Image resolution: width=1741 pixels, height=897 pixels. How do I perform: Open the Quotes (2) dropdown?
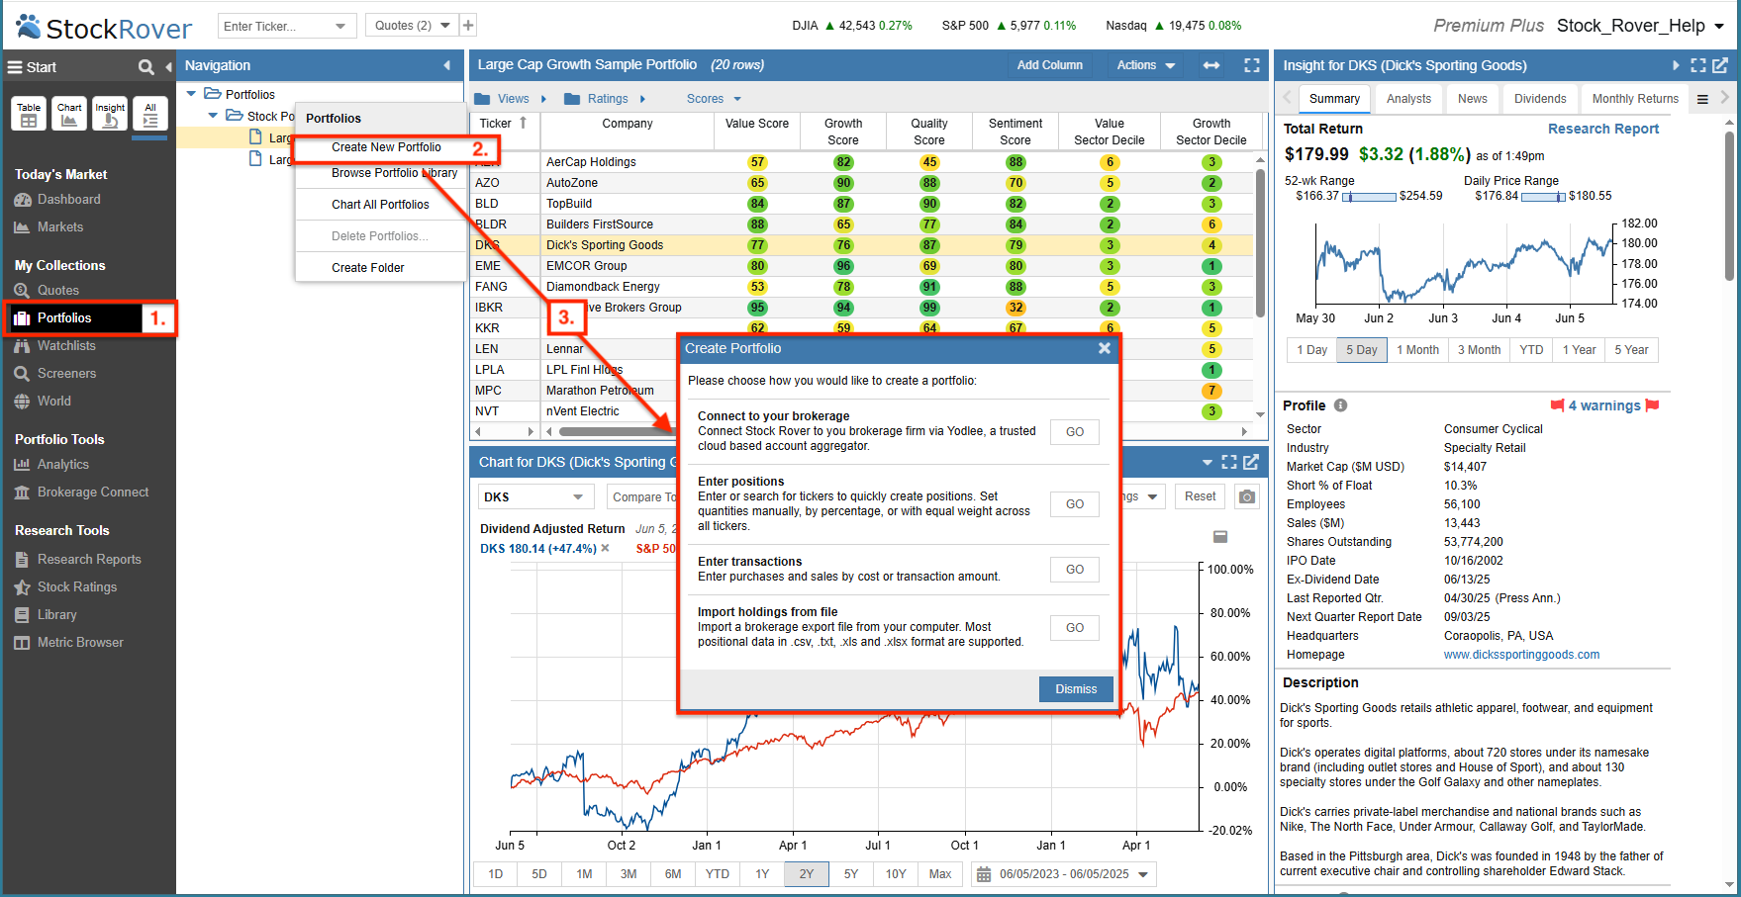tap(444, 26)
